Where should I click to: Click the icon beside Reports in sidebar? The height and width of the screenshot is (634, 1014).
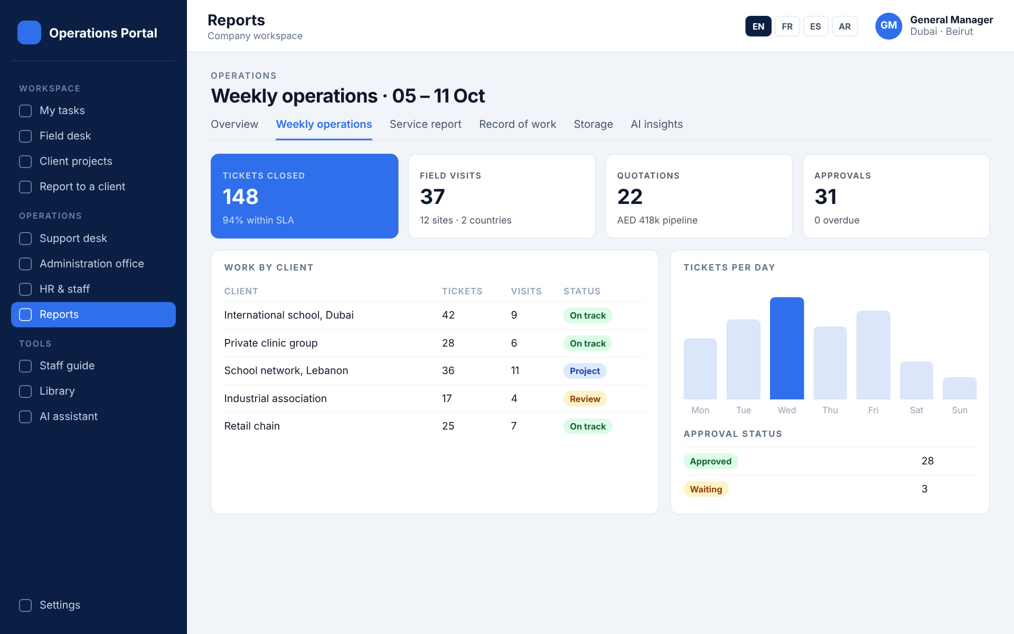(25, 315)
